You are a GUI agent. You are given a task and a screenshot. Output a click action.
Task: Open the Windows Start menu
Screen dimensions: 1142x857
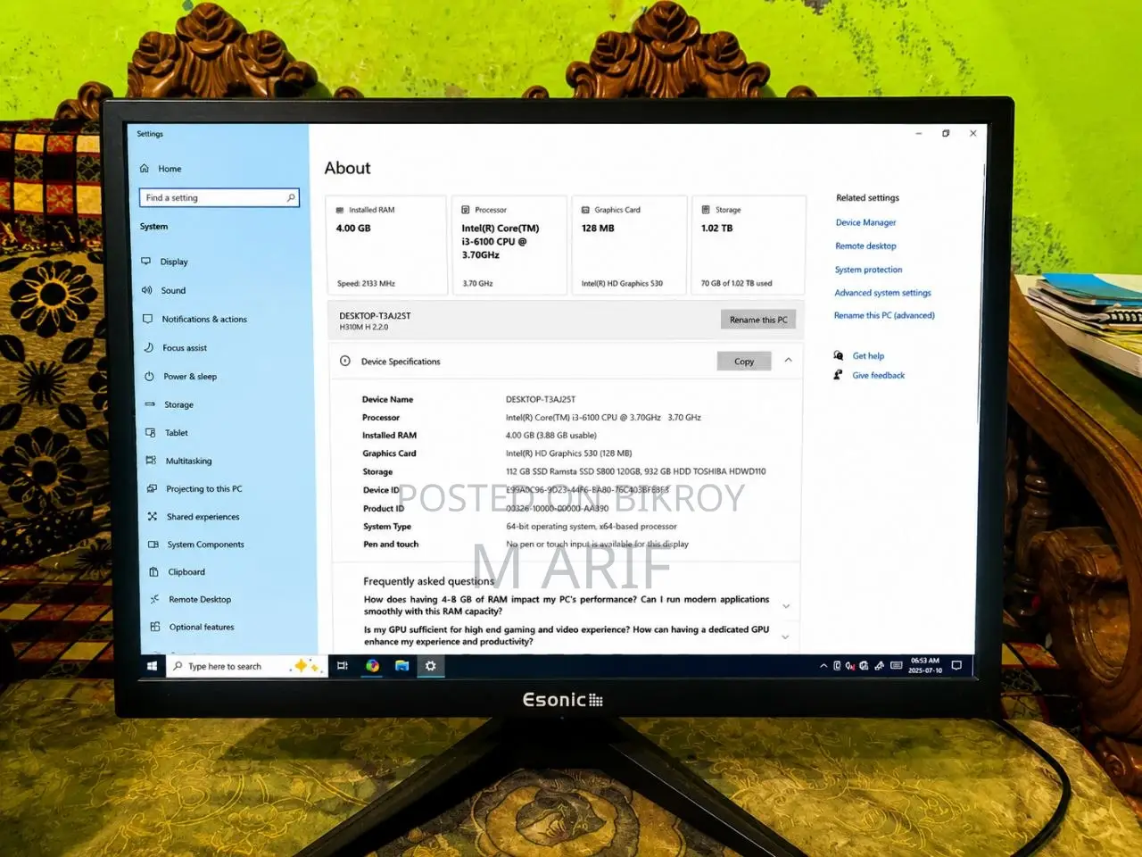pos(152,666)
